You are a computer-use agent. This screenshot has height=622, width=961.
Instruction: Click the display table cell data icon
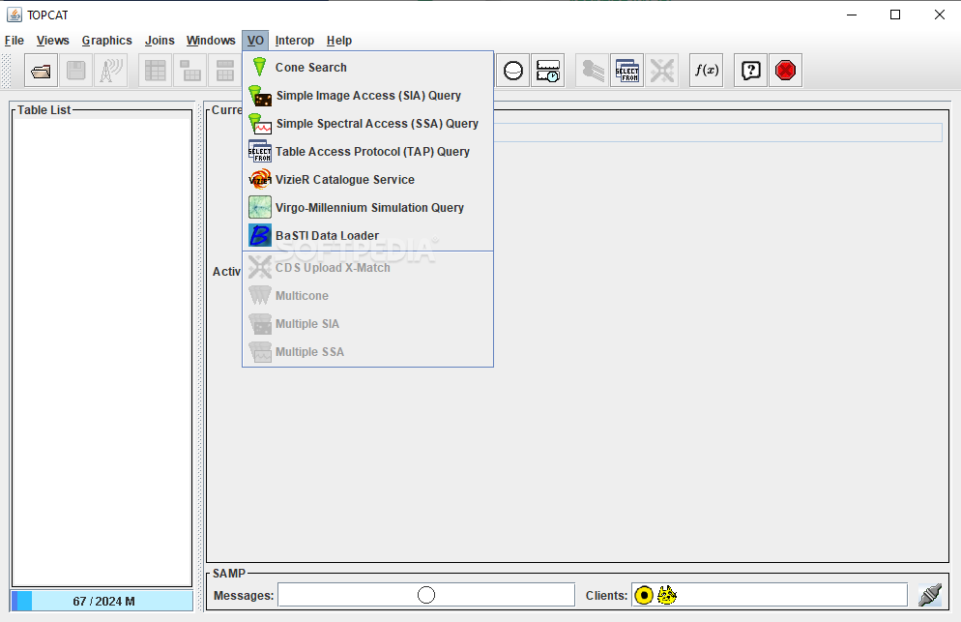(155, 71)
